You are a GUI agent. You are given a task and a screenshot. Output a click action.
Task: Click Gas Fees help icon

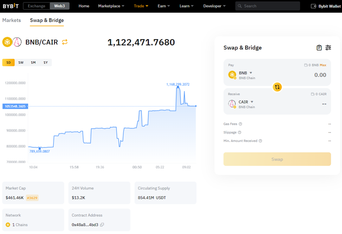tap(241, 124)
